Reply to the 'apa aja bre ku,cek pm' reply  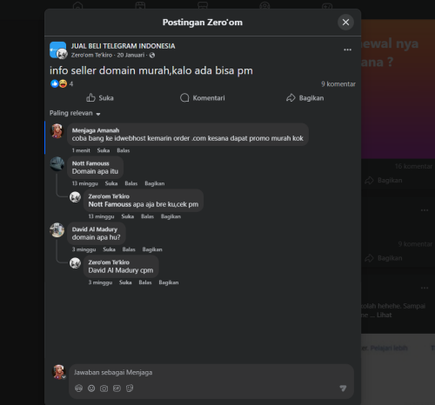coord(147,216)
